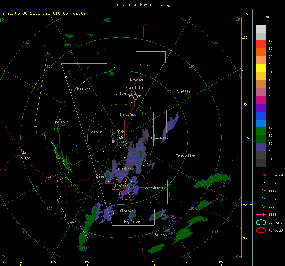Viewport: 285px width, 266px height.
Task: Pick the 51 dBZ yellow color swatch
Action: 261,68
